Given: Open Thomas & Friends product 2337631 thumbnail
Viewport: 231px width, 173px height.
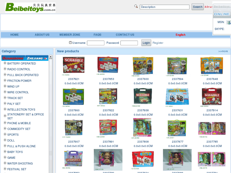Looking at the screenshot, I should coord(177,96).
